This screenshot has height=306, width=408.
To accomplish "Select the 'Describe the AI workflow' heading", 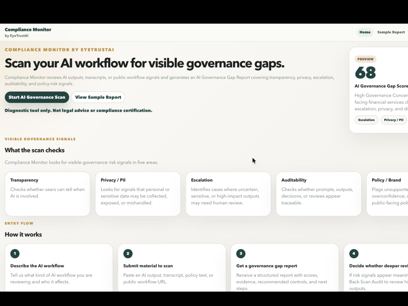I will [37, 266].
